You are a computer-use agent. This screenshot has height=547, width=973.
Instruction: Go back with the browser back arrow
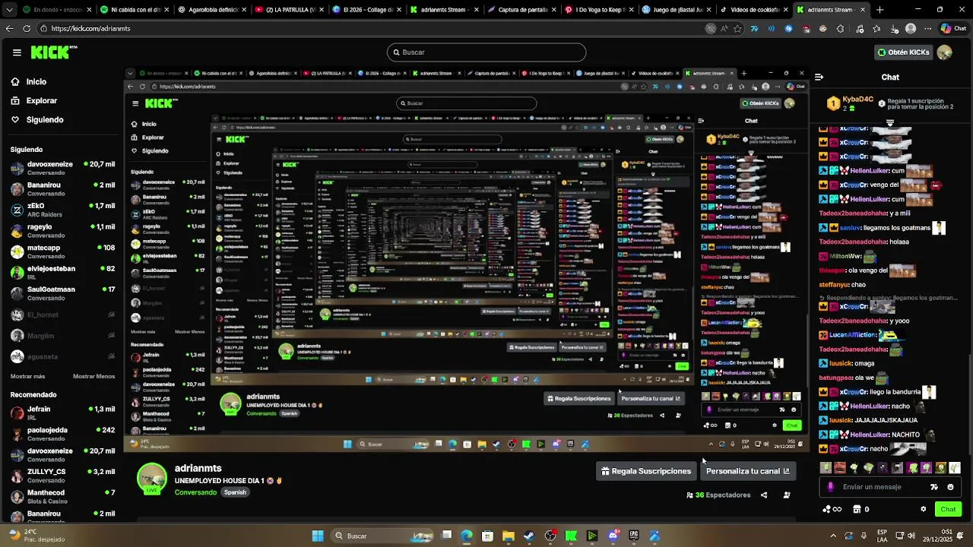[9, 28]
